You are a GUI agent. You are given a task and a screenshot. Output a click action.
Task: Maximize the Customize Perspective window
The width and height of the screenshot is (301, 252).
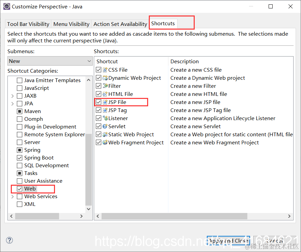coord(271,6)
